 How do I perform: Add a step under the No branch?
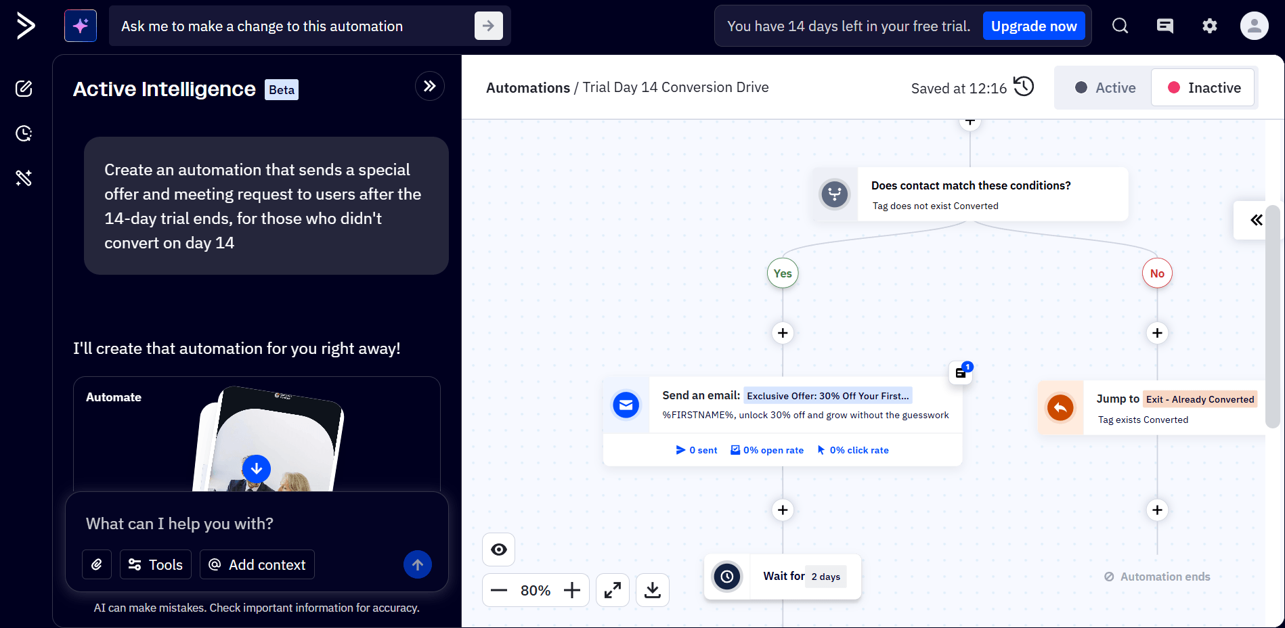point(1158,333)
